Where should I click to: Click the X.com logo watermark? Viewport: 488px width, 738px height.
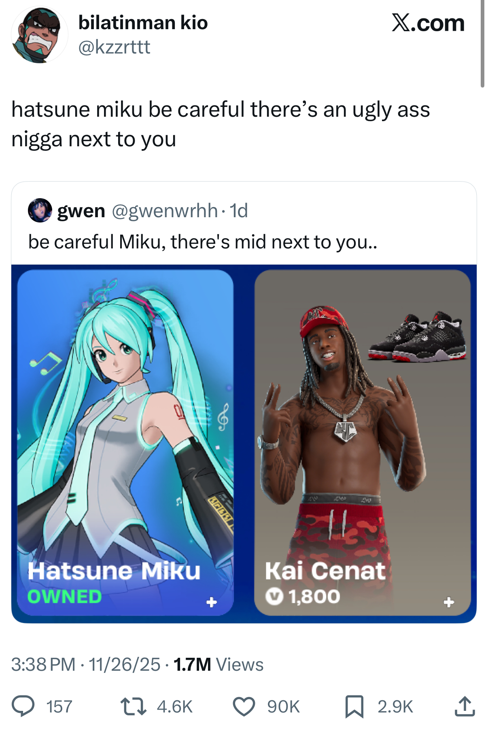click(x=428, y=23)
